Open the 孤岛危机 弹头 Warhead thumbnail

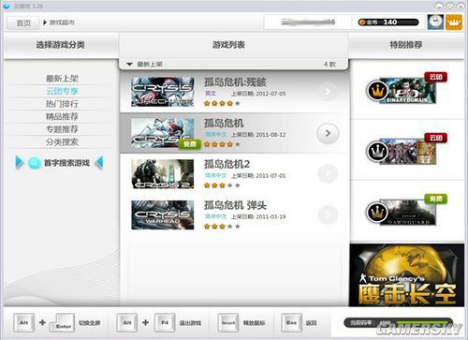click(x=163, y=215)
